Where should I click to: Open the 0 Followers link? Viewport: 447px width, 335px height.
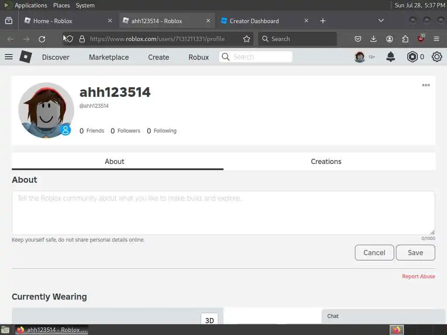pos(125,131)
